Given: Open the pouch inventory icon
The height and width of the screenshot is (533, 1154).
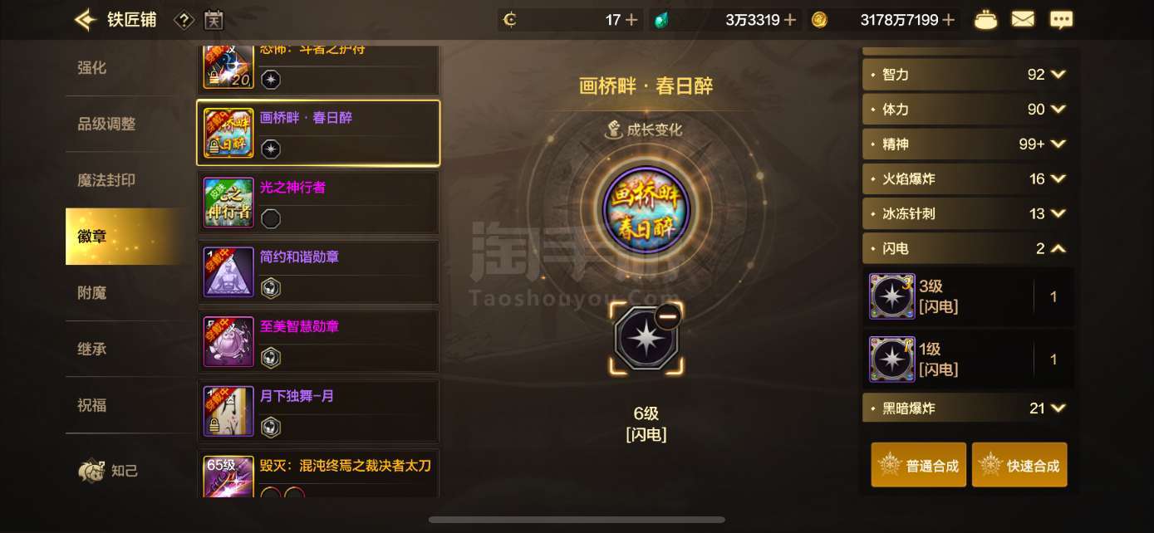Looking at the screenshot, I should pos(985,20).
